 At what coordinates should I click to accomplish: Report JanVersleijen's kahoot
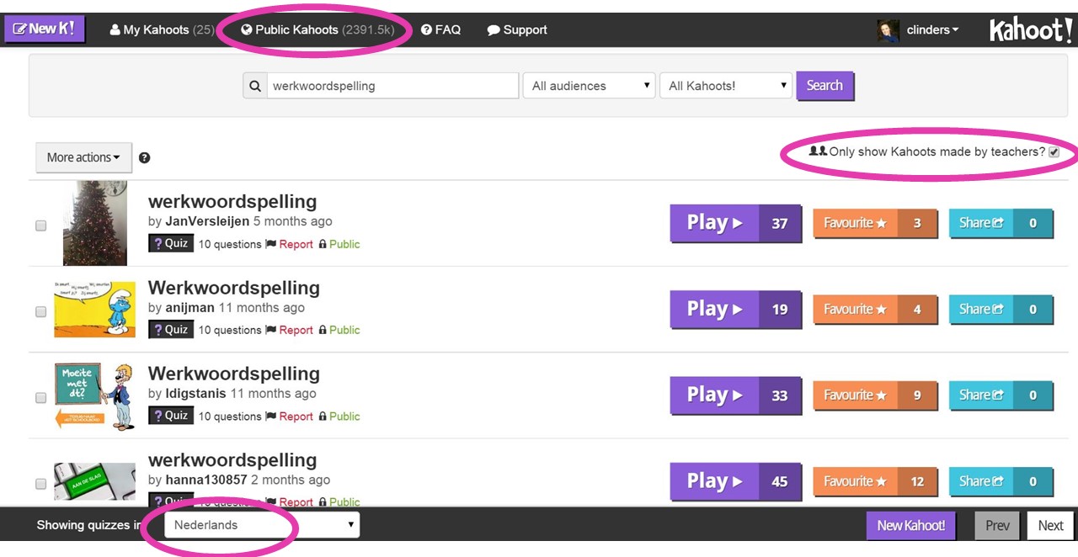click(x=290, y=244)
